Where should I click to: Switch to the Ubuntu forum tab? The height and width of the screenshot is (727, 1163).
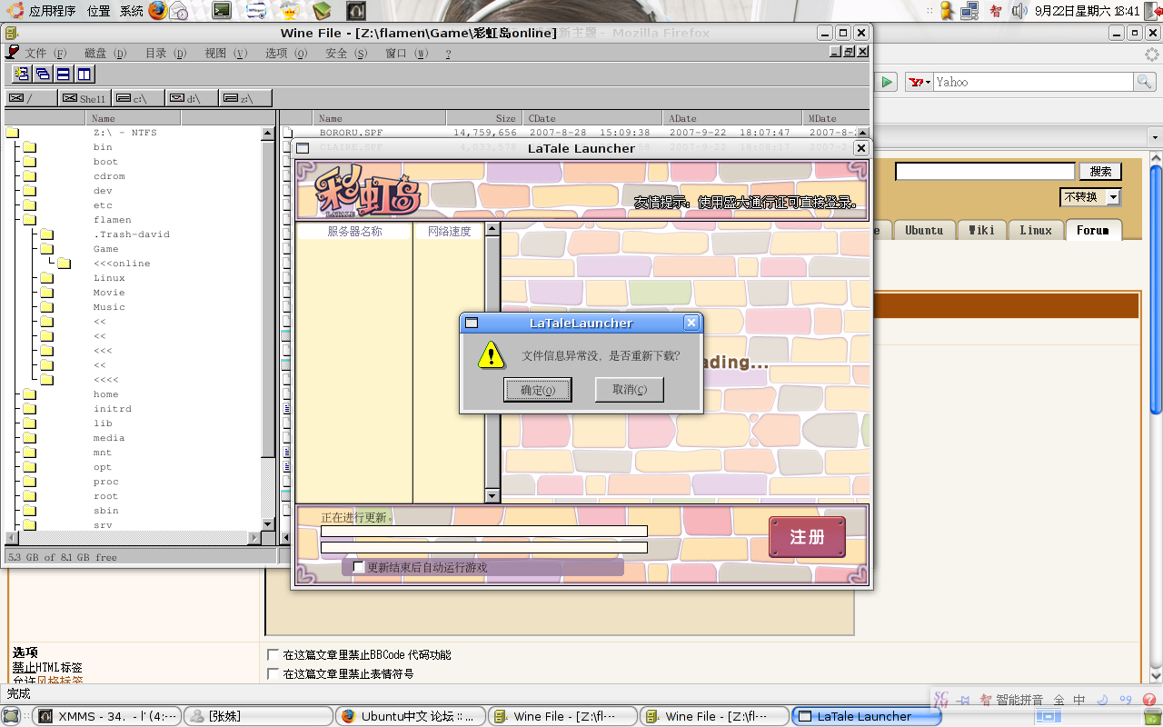pos(924,230)
